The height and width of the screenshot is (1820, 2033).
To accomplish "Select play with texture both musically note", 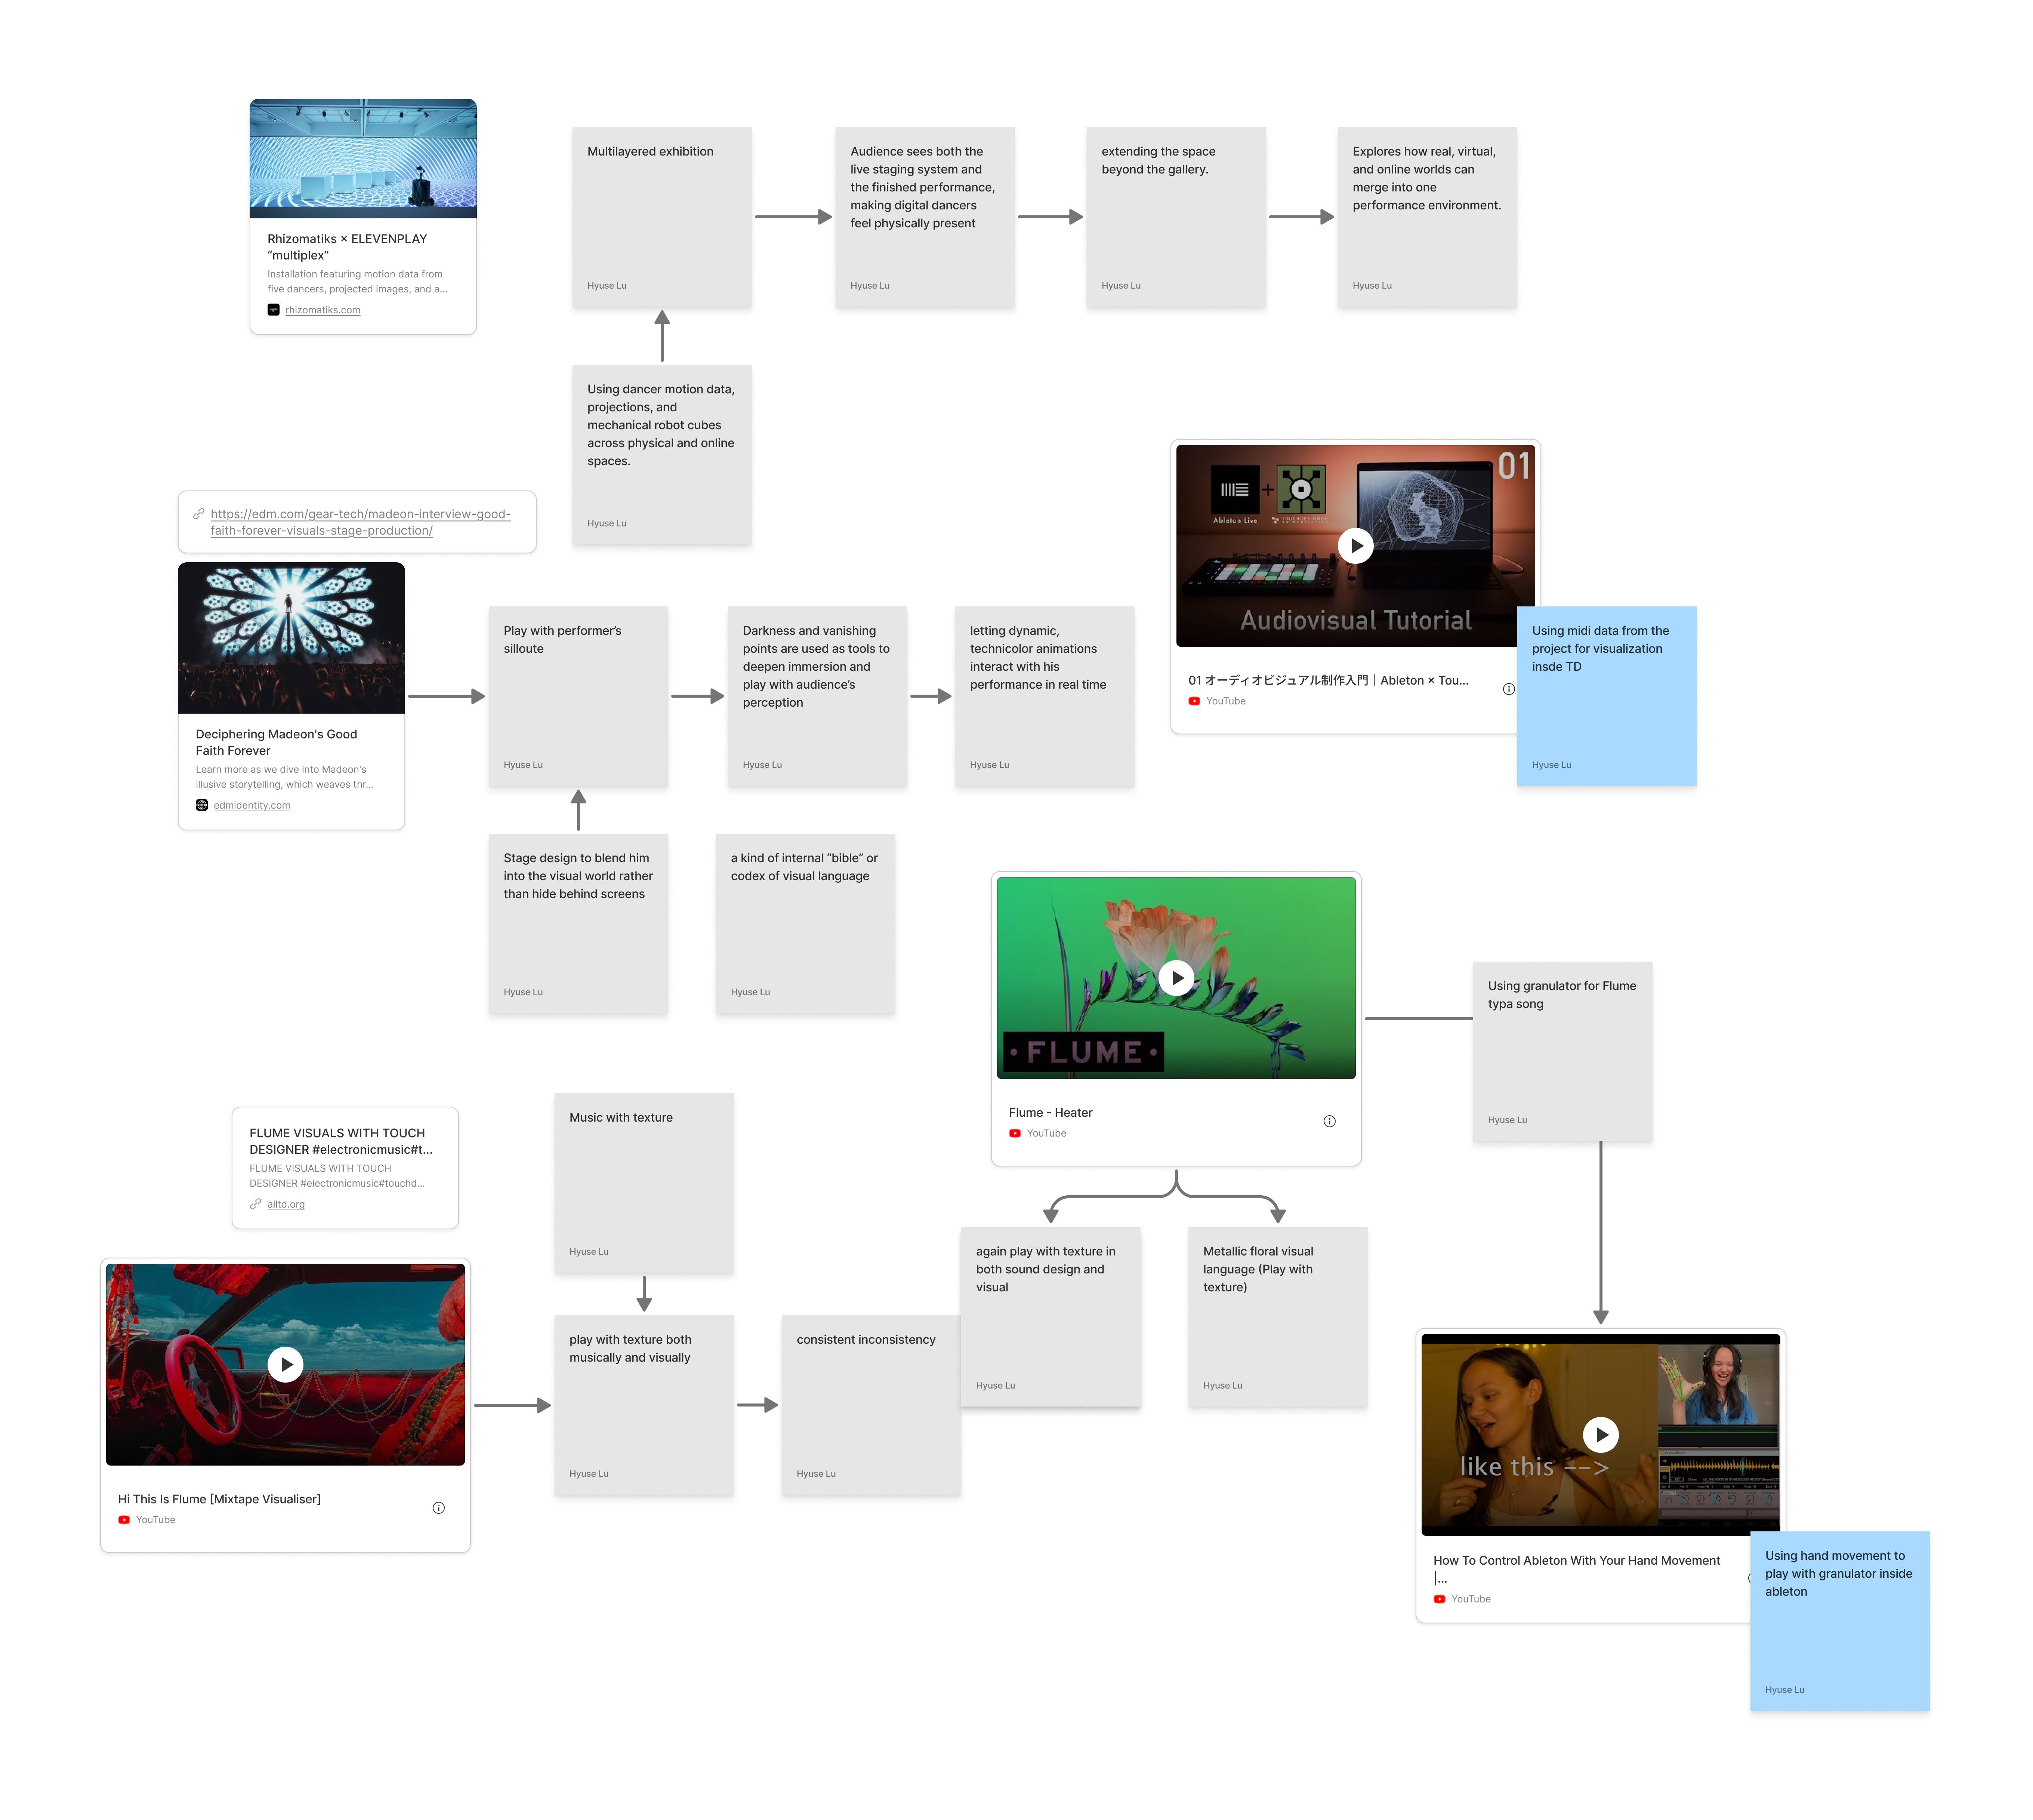I will (644, 1405).
